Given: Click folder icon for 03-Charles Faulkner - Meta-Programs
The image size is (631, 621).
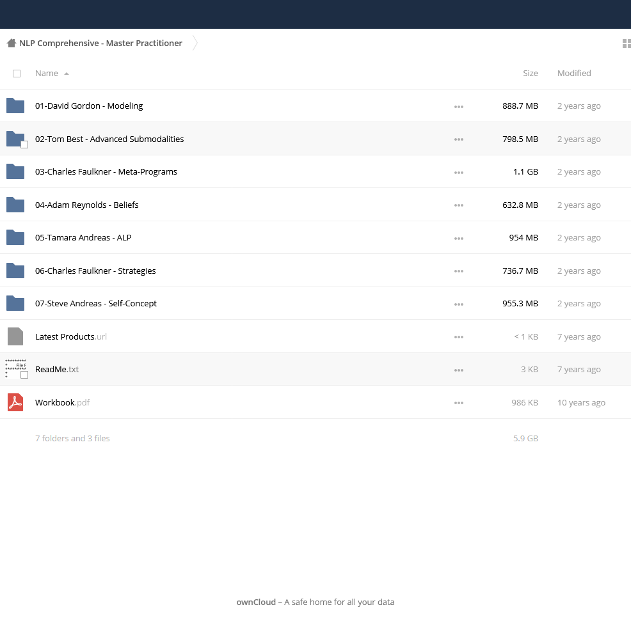Looking at the screenshot, I should [x=15, y=172].
